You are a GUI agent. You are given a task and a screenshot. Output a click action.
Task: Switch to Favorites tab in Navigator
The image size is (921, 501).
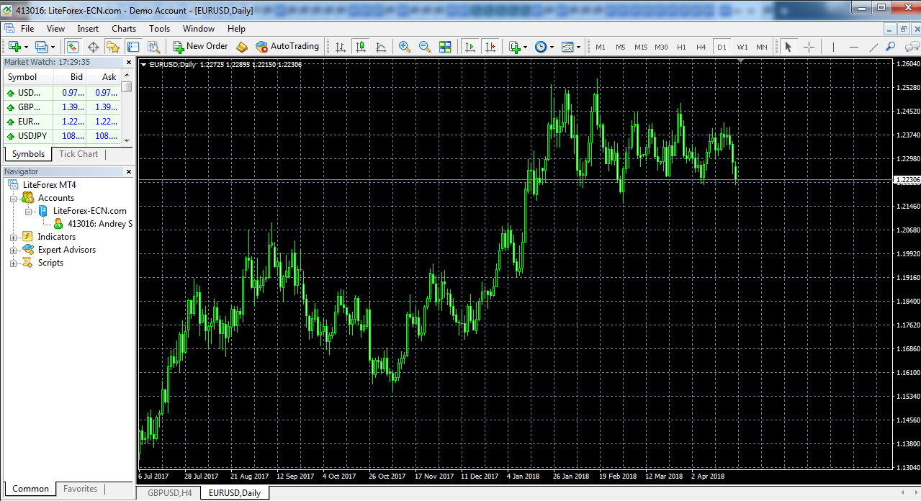(80, 489)
